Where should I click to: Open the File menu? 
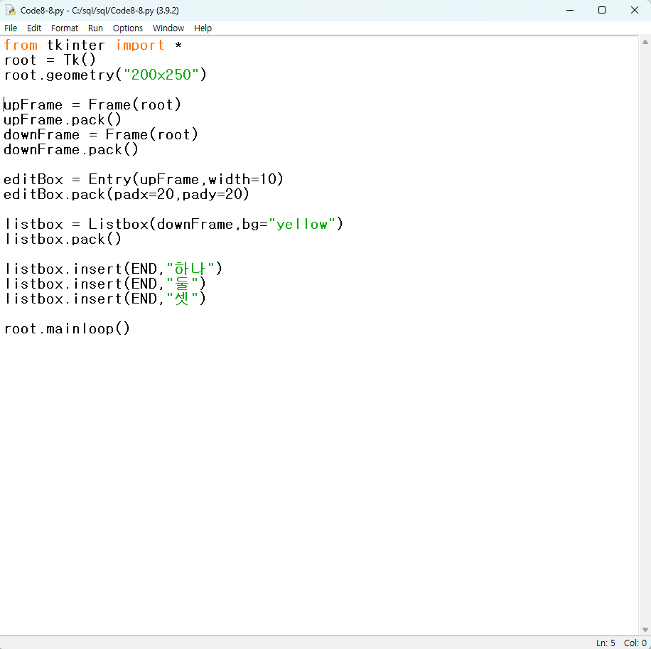click(x=11, y=28)
